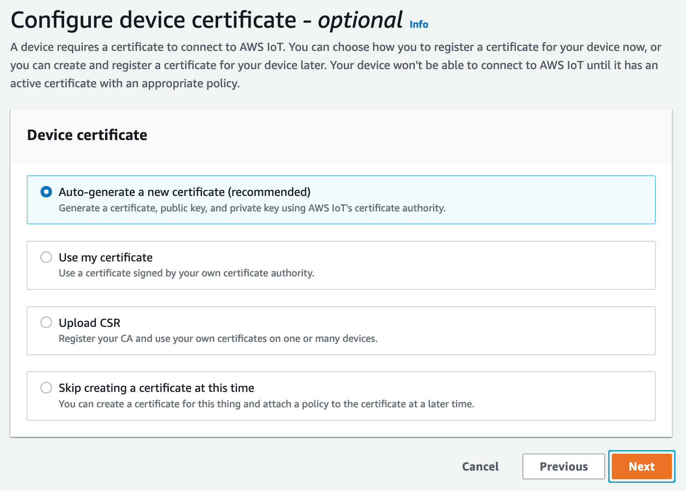Viewport: 686px width, 491px height.
Task: Click 'Skip creating a certificate at this time' label
Action: pos(156,388)
